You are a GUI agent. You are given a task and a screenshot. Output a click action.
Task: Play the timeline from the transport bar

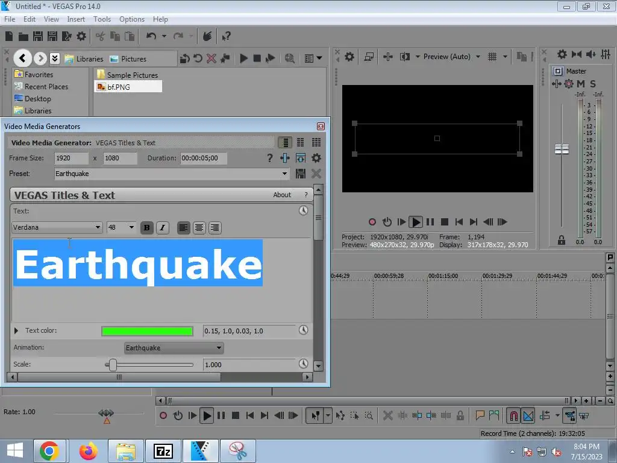(207, 415)
